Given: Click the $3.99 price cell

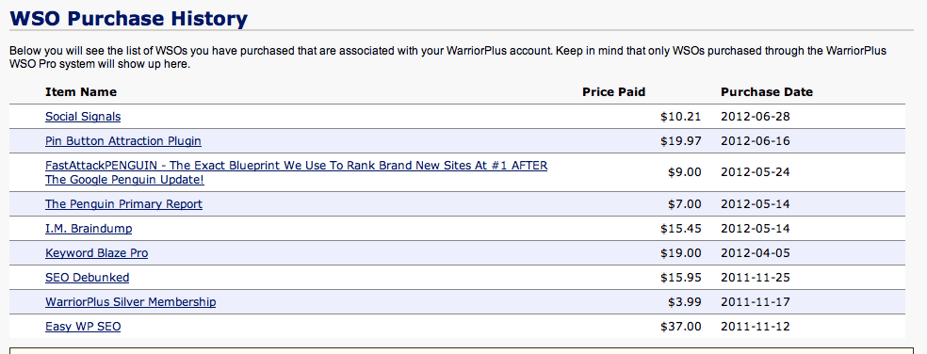Looking at the screenshot, I should [x=685, y=302].
